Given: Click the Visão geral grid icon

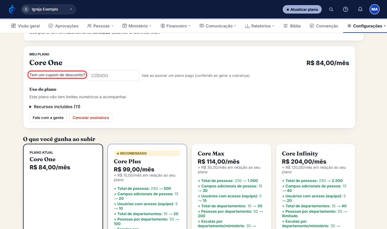Looking at the screenshot, I should coord(13,26).
